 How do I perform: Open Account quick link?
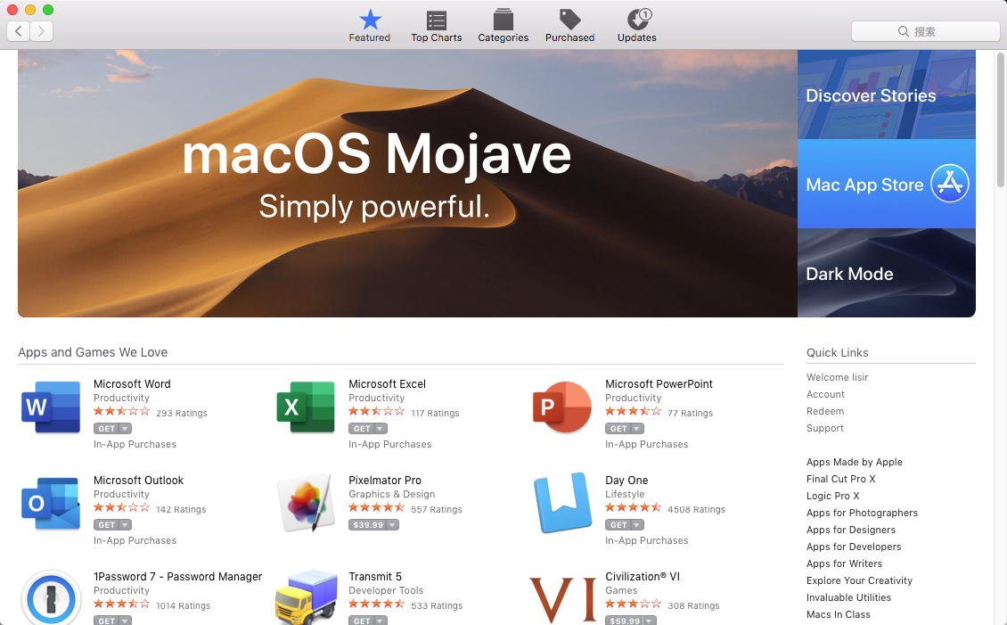pyautogui.click(x=825, y=394)
